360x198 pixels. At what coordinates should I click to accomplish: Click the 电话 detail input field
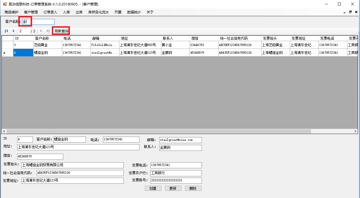[121, 139]
